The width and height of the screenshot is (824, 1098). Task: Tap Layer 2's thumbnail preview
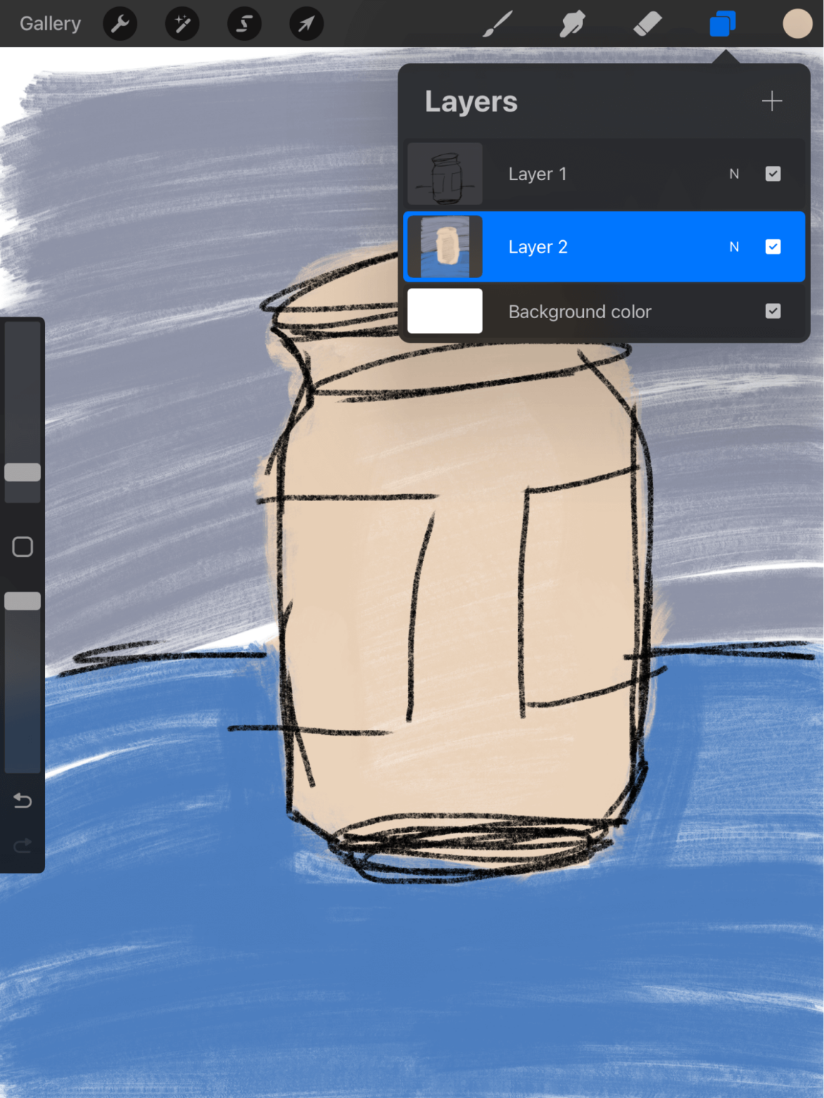click(445, 247)
